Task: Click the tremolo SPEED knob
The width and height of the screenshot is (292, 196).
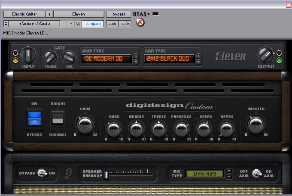Action: point(204,129)
